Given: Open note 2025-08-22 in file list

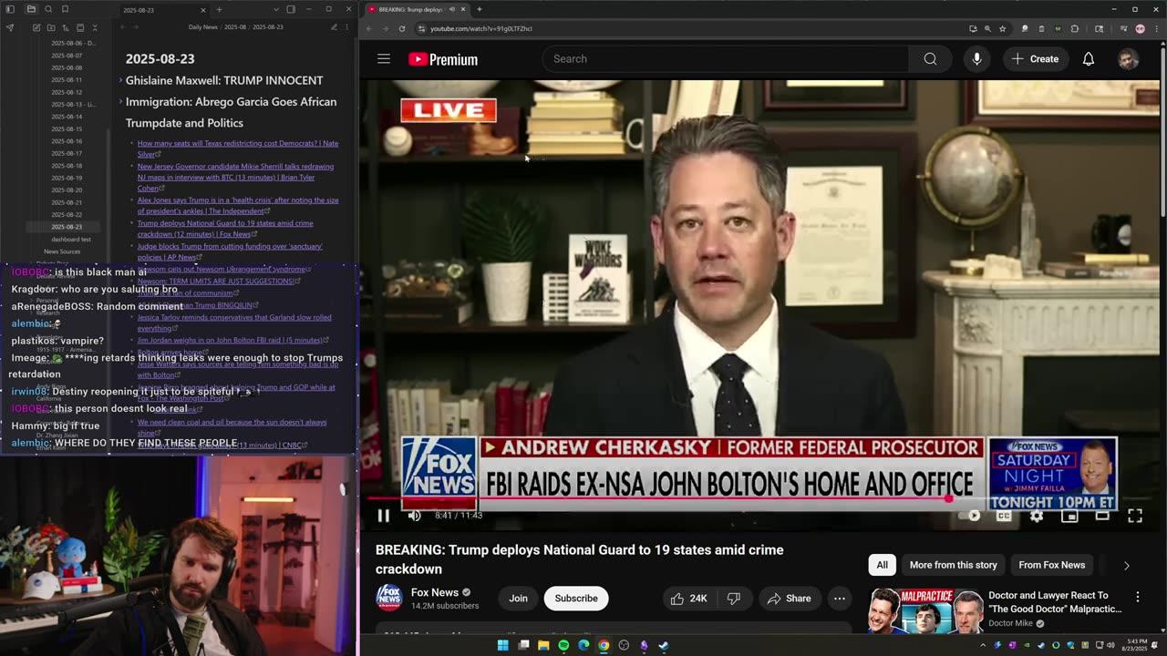Looking at the screenshot, I should tap(67, 214).
